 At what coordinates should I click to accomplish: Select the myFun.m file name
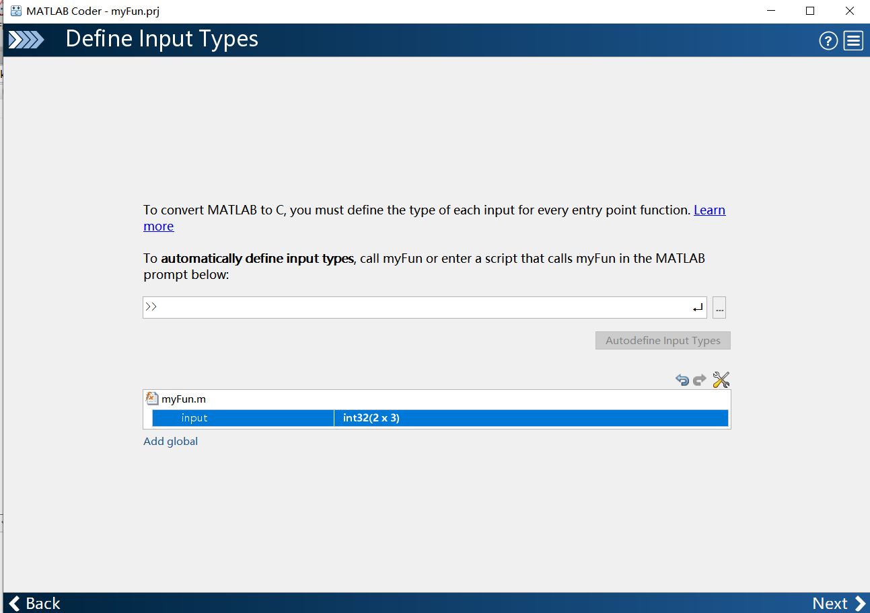click(184, 399)
